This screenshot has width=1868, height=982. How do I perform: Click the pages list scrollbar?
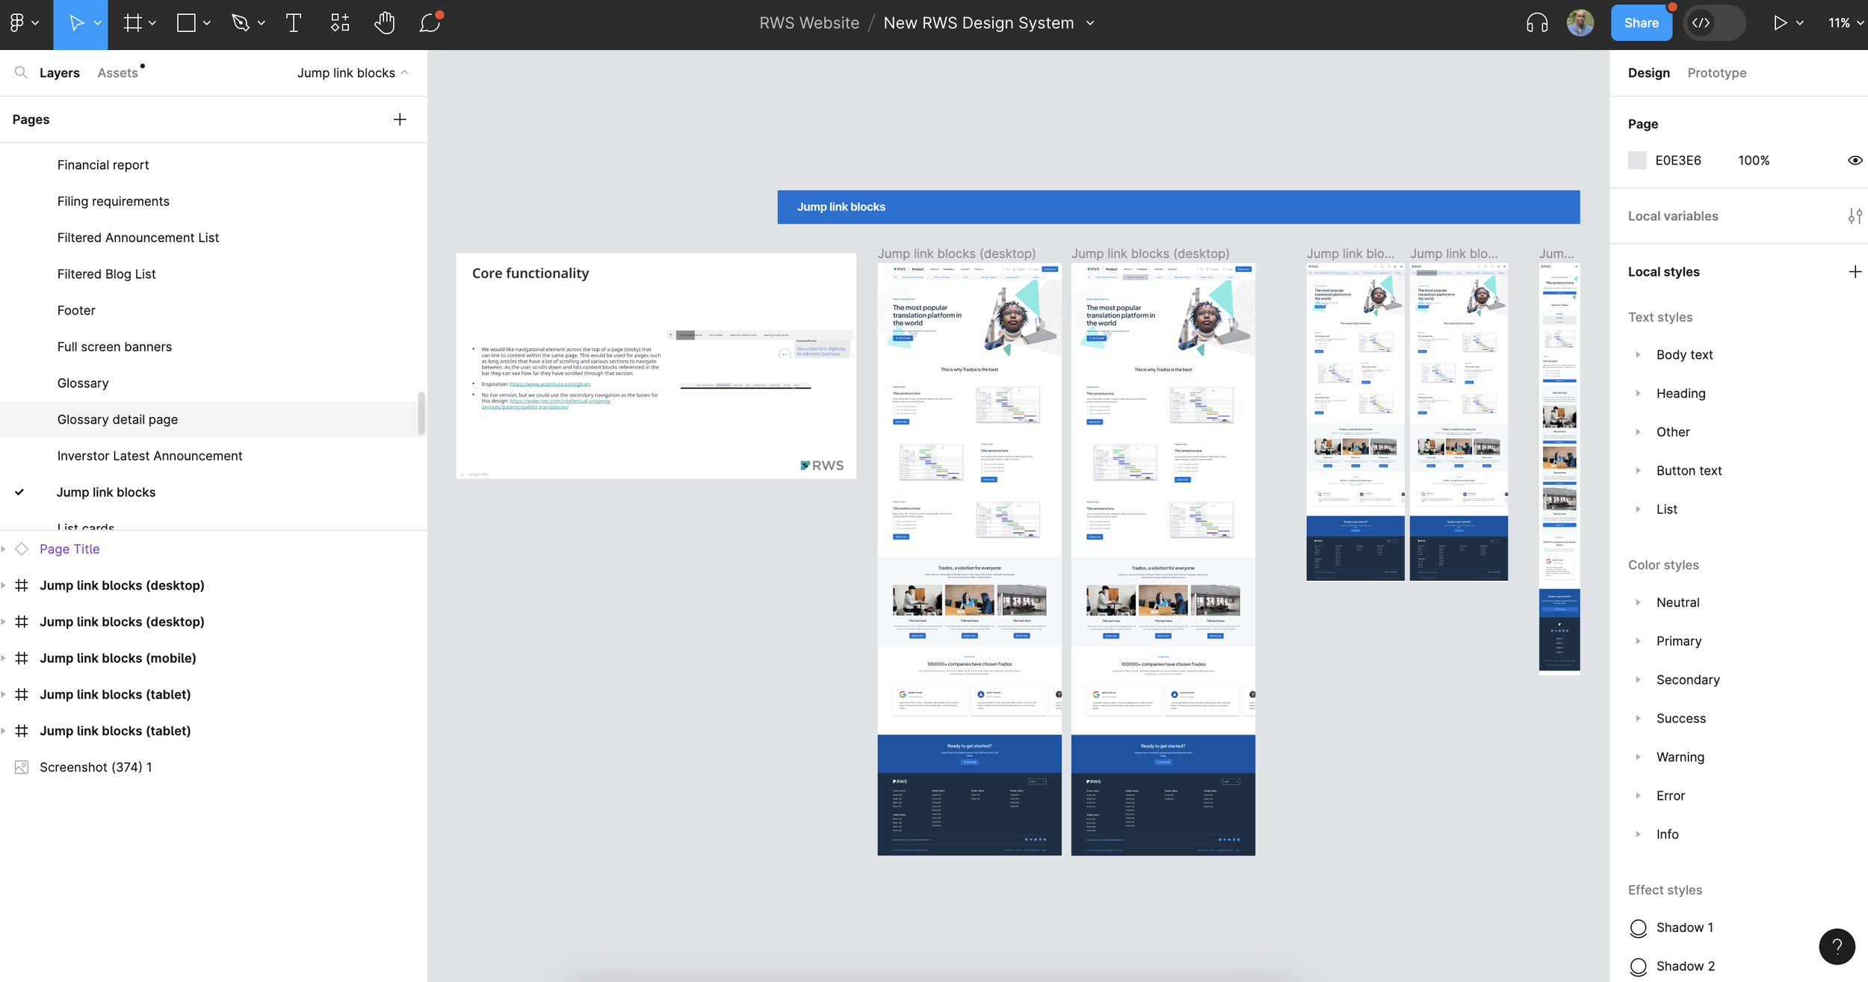point(421,413)
